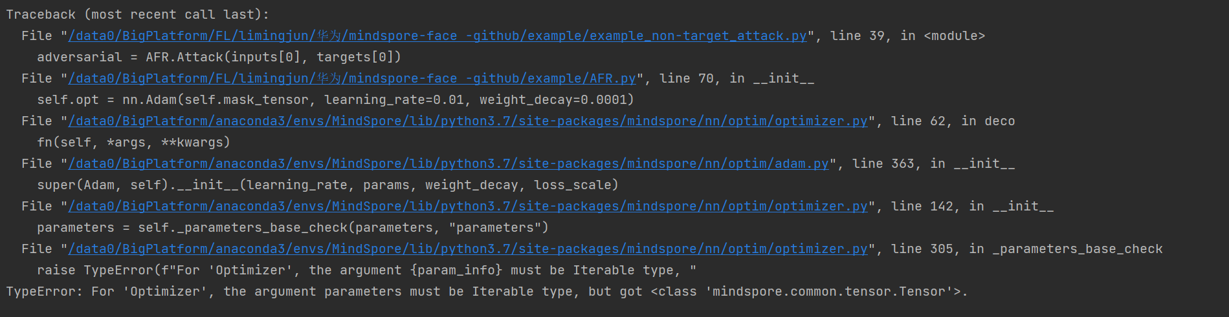Open the adam.py file link

(448, 164)
